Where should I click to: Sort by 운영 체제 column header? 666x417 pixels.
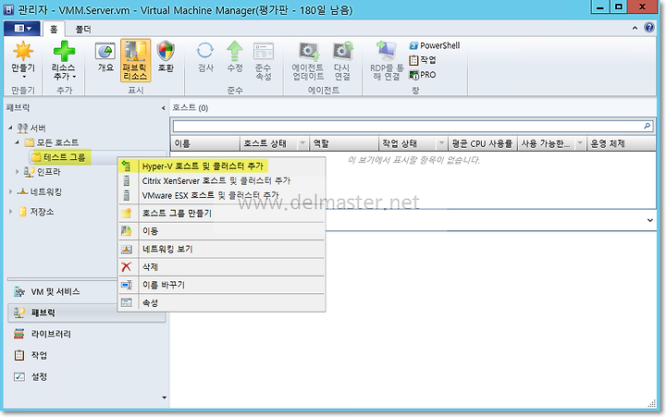click(x=622, y=143)
